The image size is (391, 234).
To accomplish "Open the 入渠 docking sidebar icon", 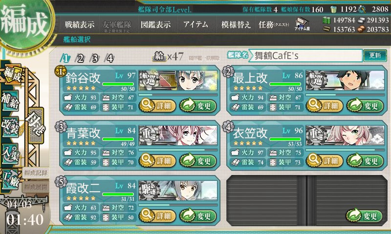I will coord(10,154).
